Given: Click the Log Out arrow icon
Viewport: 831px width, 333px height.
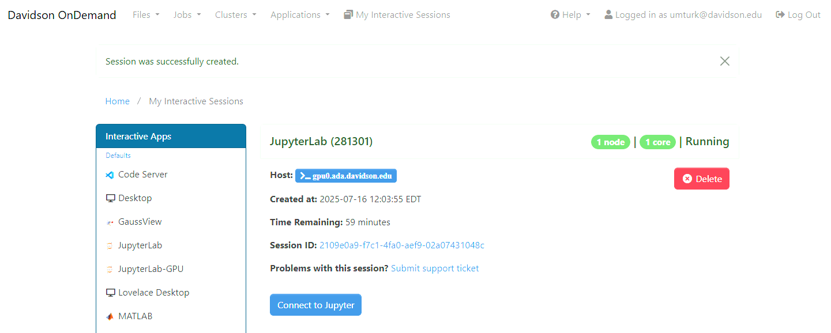Looking at the screenshot, I should pos(780,15).
